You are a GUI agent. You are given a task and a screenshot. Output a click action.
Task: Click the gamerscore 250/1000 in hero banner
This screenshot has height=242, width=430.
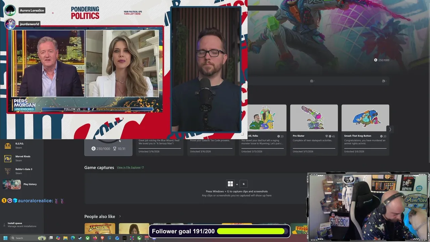point(382,60)
